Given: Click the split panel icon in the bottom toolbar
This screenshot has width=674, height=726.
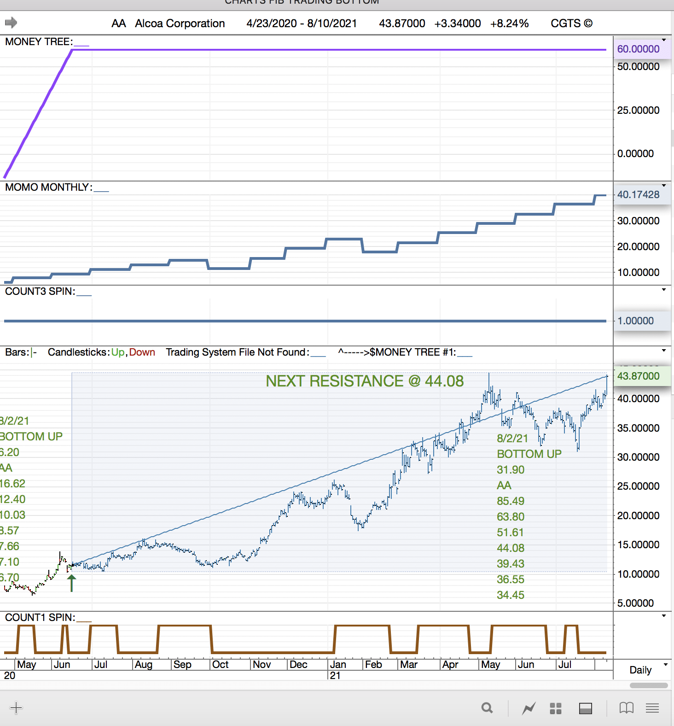Looking at the screenshot, I should (x=586, y=708).
